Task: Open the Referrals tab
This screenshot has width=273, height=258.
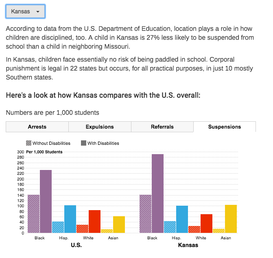Action: (162, 127)
